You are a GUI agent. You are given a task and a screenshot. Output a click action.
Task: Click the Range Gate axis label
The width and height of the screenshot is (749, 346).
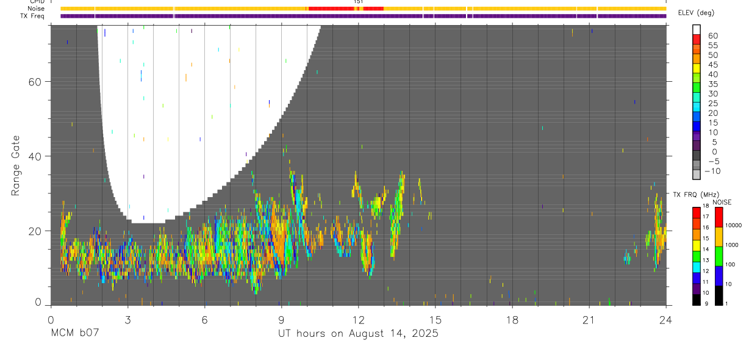click(x=15, y=165)
